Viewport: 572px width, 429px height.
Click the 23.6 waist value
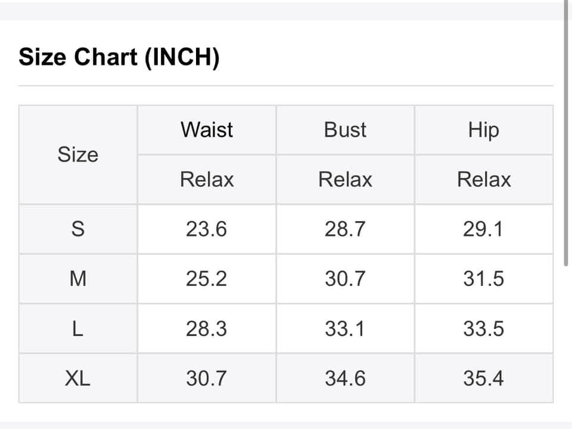pos(206,229)
